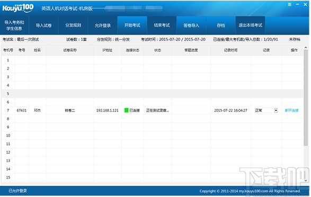Screen dimensions: 311x197
Task: Click 姓名 column header
Action: [x=37, y=50]
